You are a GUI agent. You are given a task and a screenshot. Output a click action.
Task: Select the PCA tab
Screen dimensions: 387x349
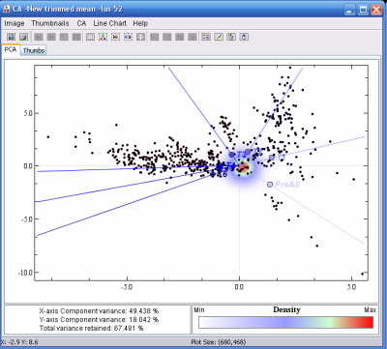[x=11, y=49]
